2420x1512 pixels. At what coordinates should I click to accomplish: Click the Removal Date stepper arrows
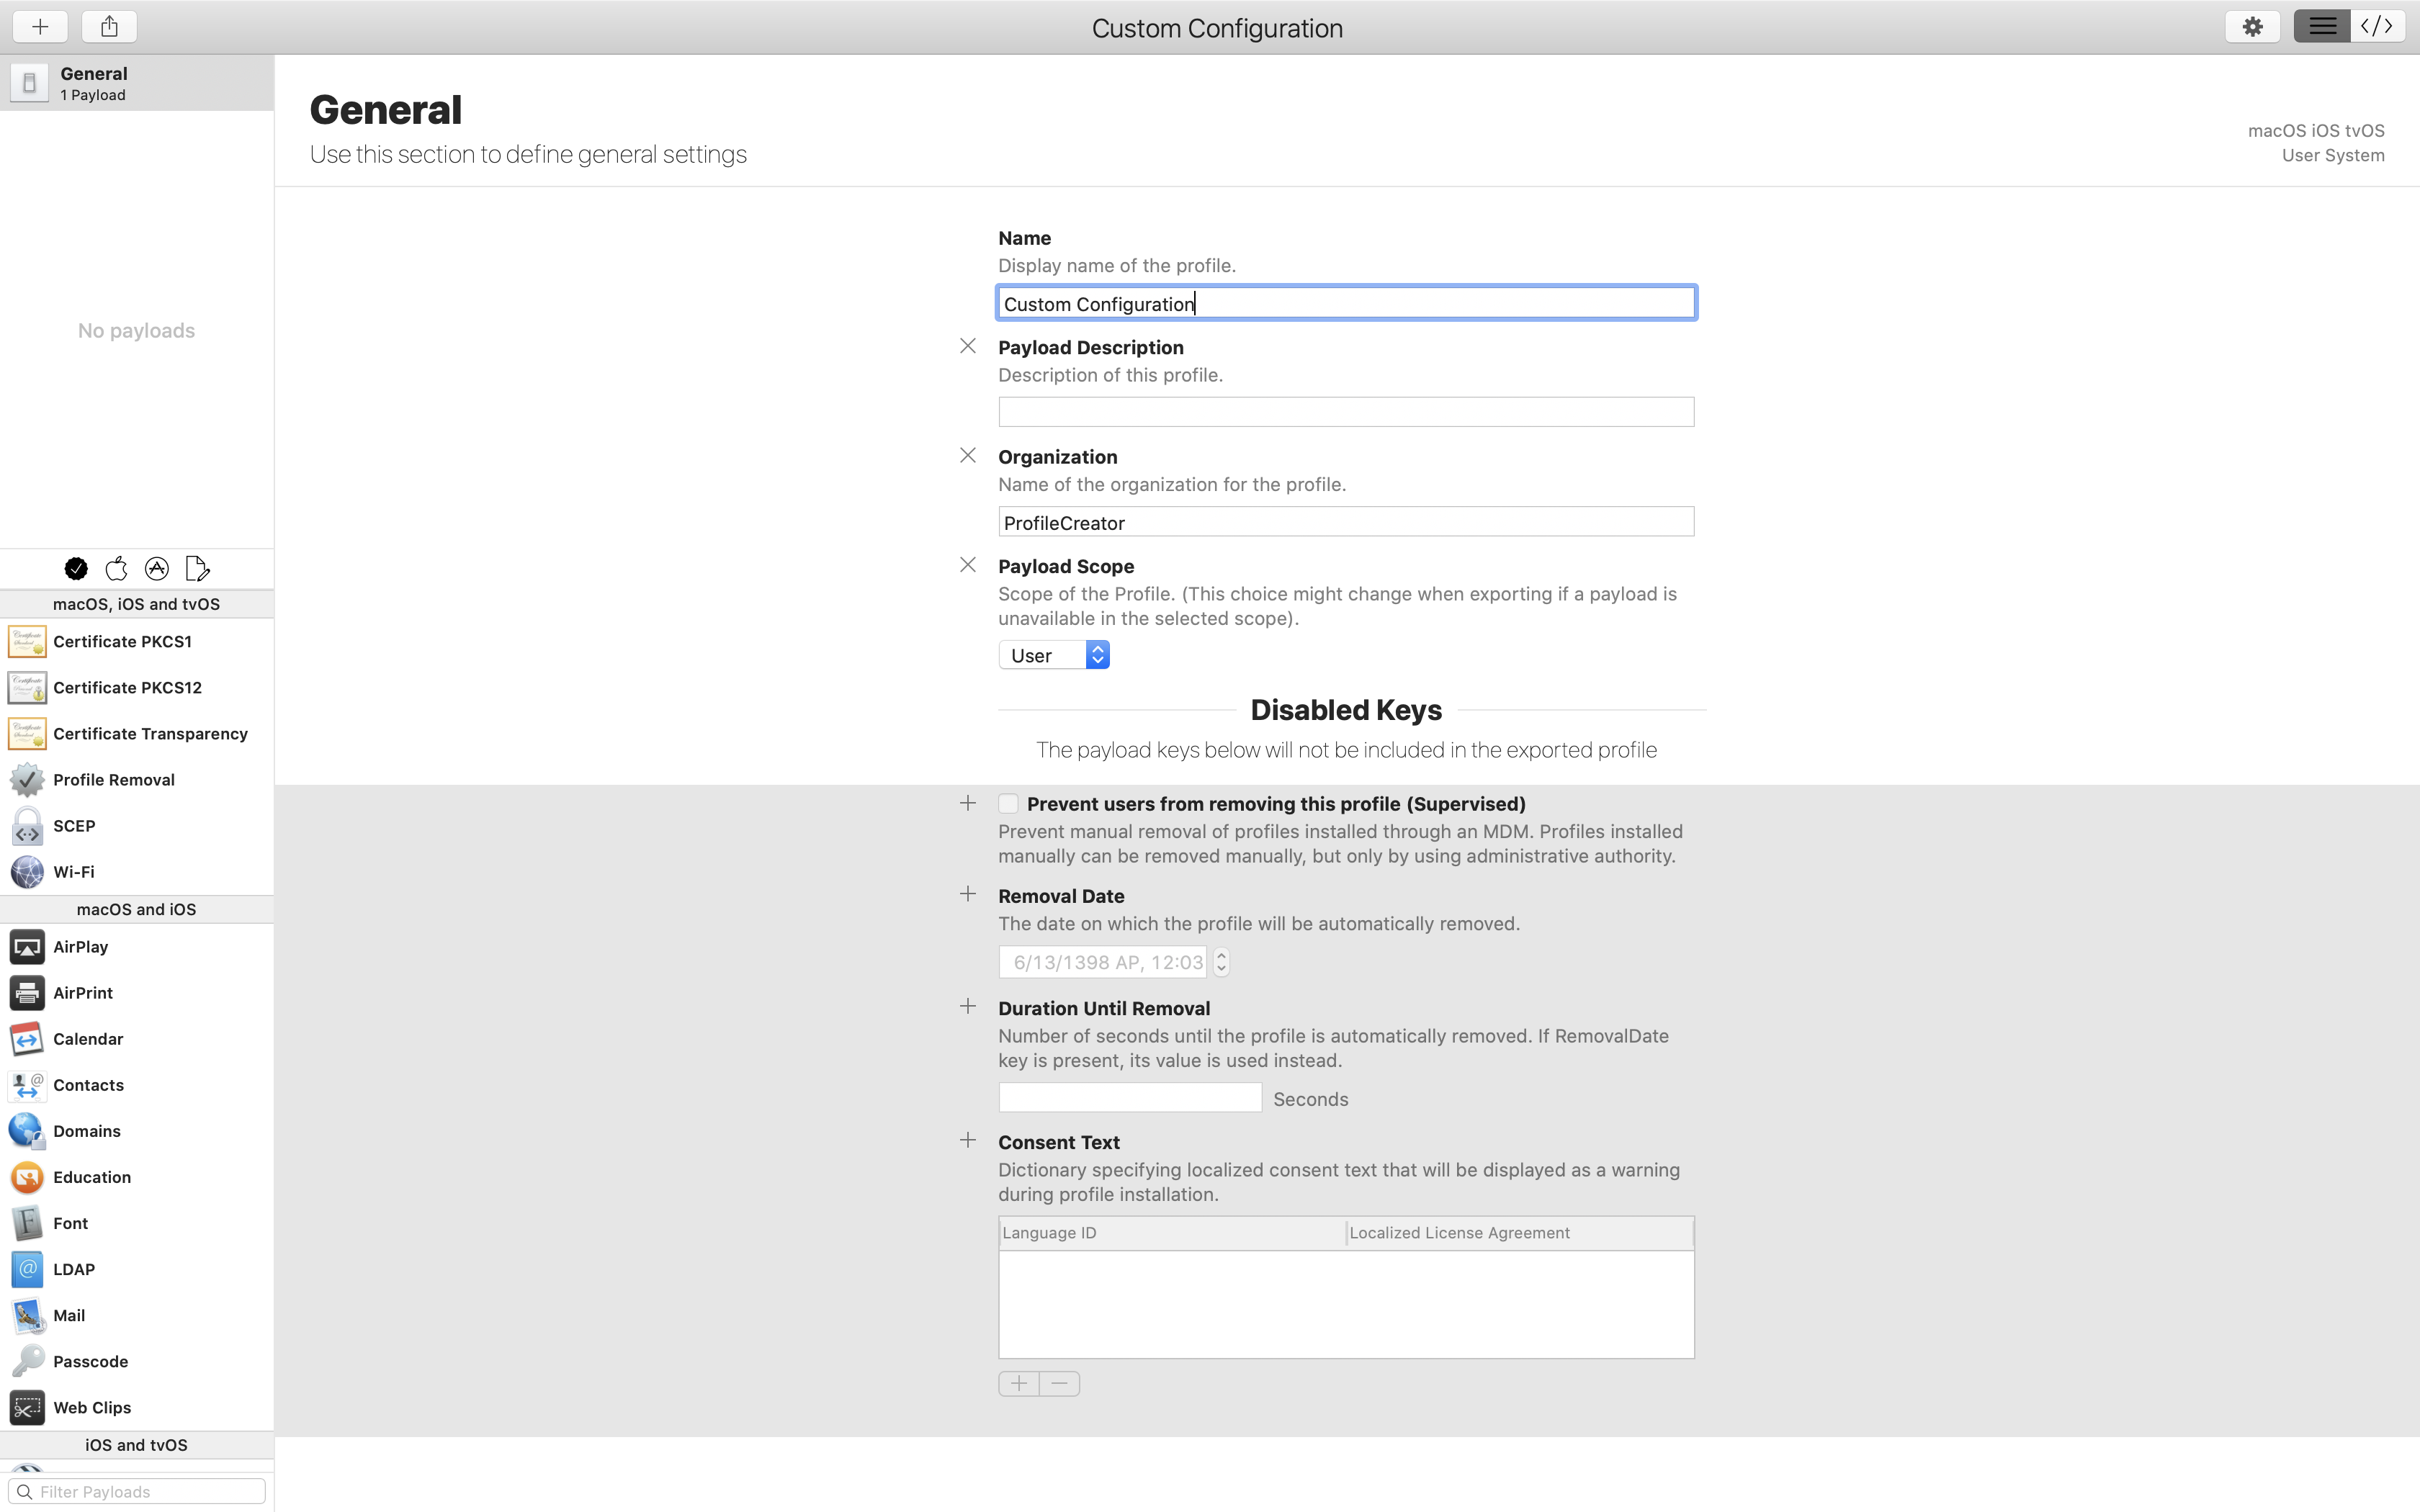point(1221,962)
